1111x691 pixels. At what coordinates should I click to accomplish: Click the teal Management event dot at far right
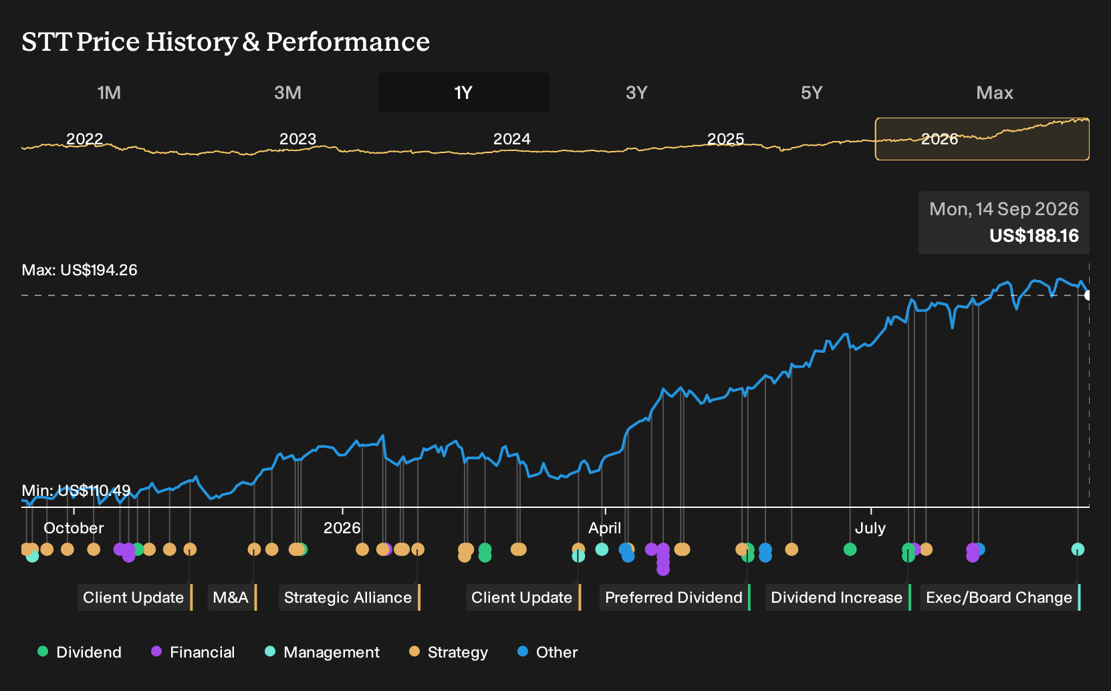[1078, 549]
